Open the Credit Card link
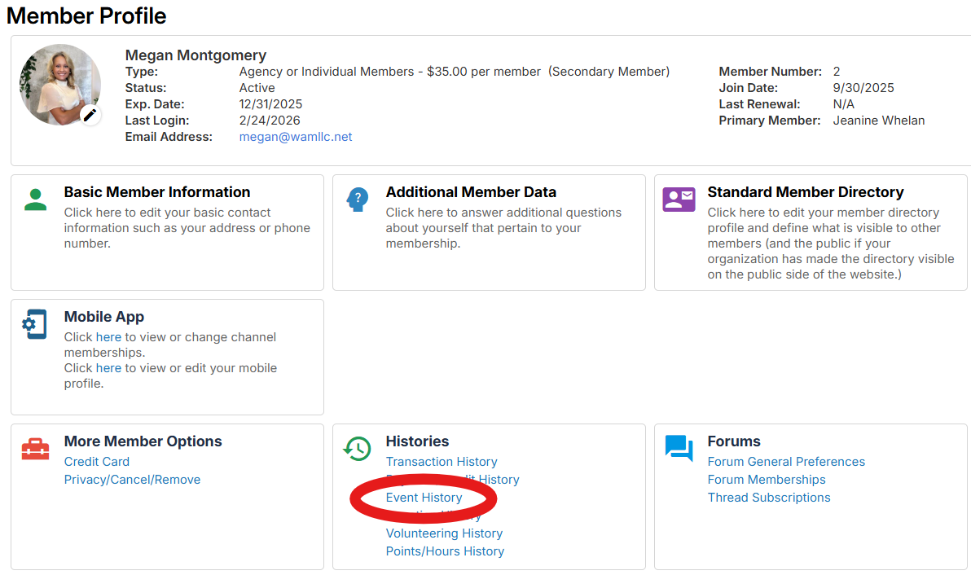The image size is (971, 575). coord(97,462)
